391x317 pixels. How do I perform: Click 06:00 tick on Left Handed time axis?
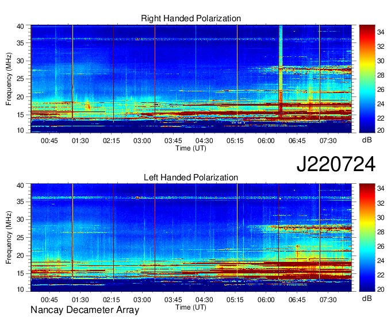tap(266, 300)
